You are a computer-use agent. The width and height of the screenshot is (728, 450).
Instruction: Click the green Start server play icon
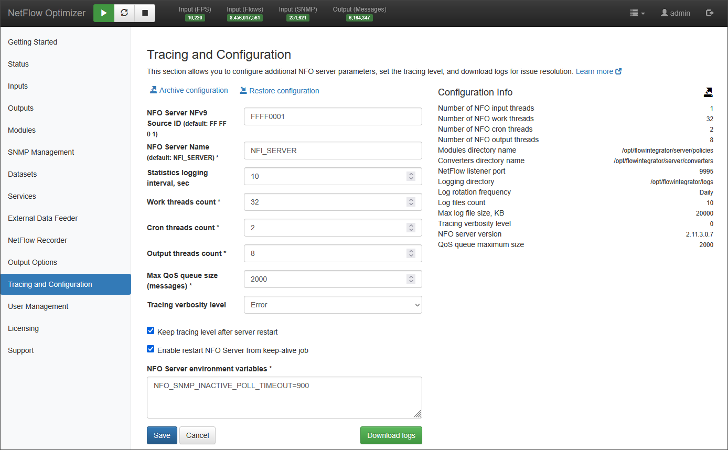click(104, 13)
